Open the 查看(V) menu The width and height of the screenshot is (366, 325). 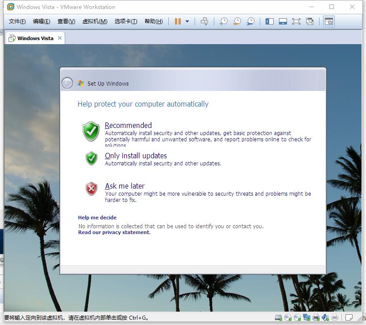click(x=67, y=21)
